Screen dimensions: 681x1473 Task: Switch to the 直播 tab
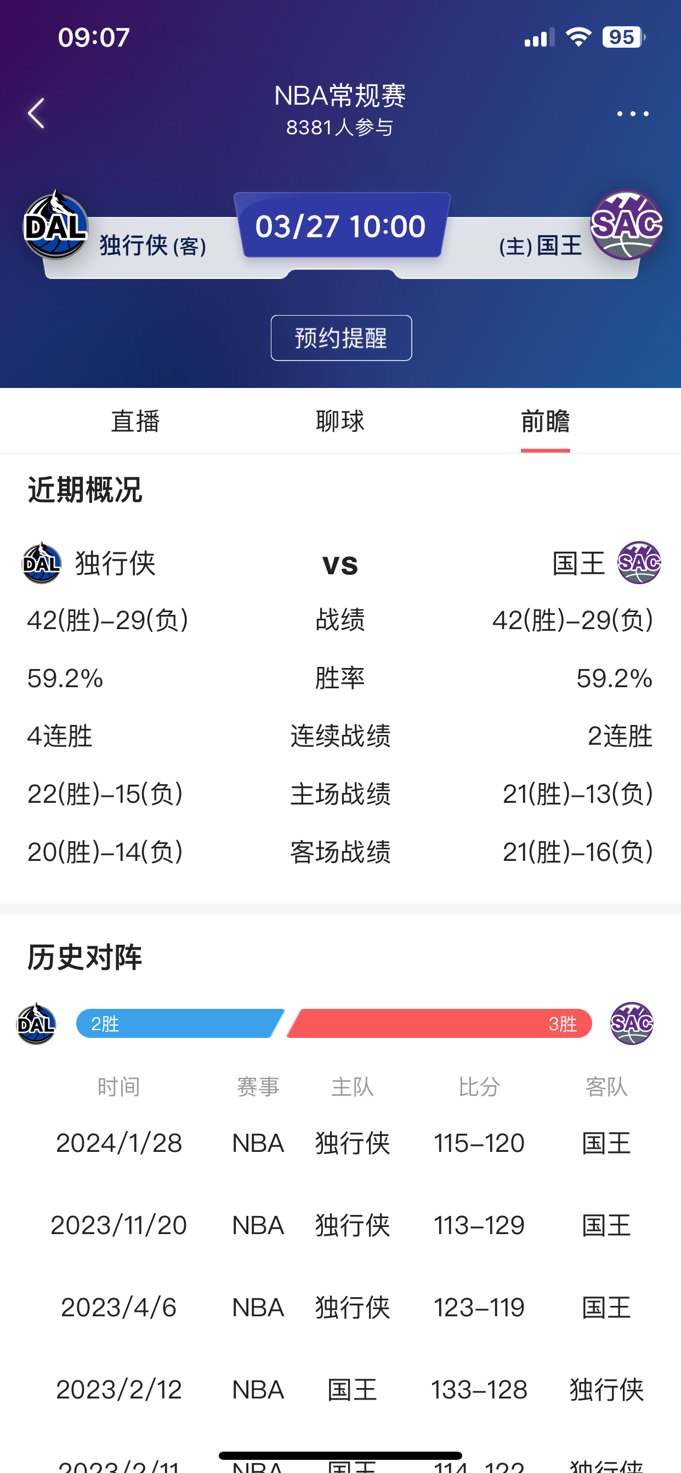[x=135, y=420]
